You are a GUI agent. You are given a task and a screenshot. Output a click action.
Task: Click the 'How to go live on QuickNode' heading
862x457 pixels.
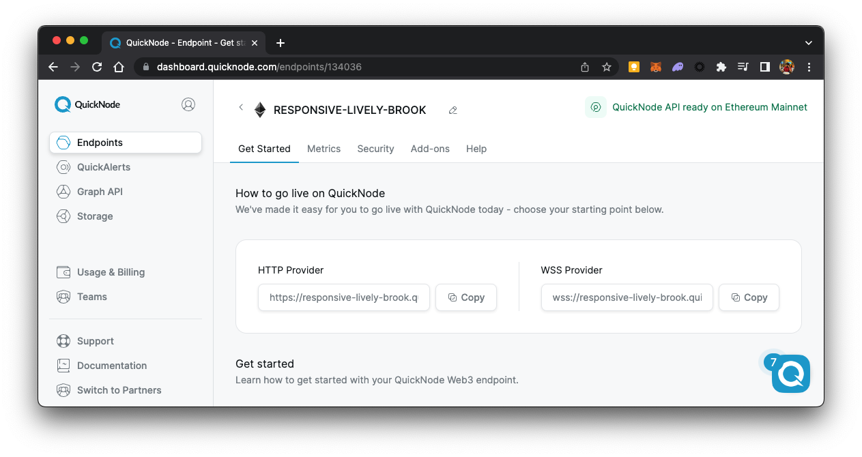310,193
